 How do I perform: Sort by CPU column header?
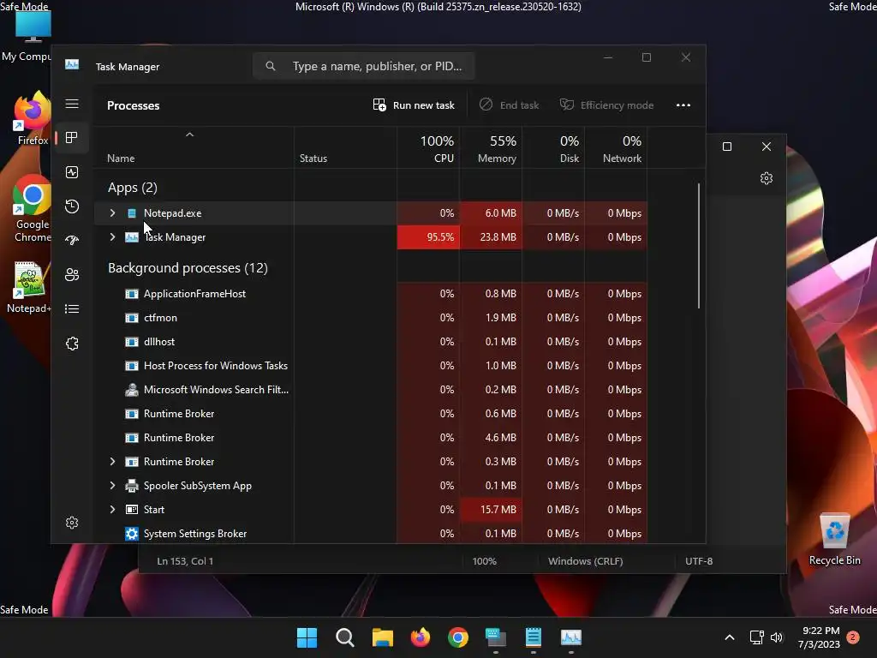(428, 147)
